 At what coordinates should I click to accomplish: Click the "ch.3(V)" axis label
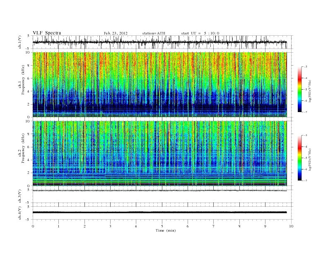(x=20, y=196)
